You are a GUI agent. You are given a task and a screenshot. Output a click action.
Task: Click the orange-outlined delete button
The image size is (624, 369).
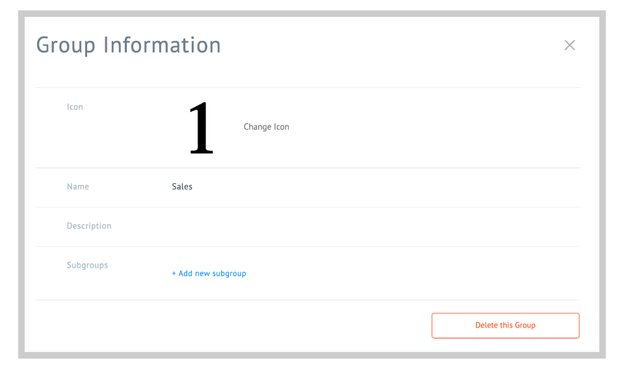506,325
